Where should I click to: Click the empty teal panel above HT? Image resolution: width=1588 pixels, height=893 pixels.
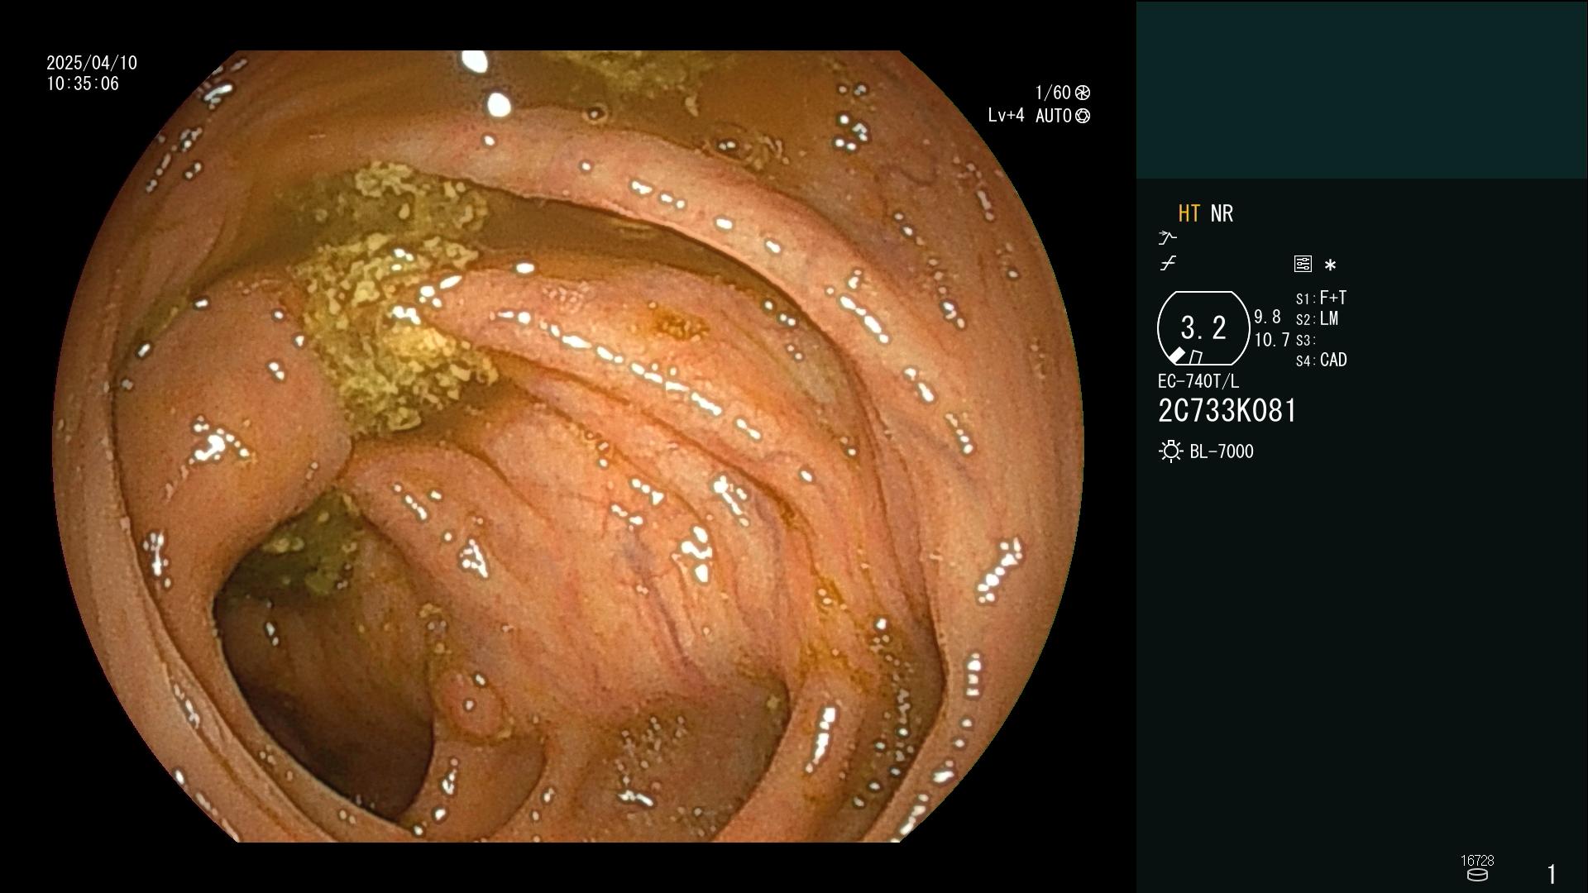pyautogui.click(x=1361, y=89)
